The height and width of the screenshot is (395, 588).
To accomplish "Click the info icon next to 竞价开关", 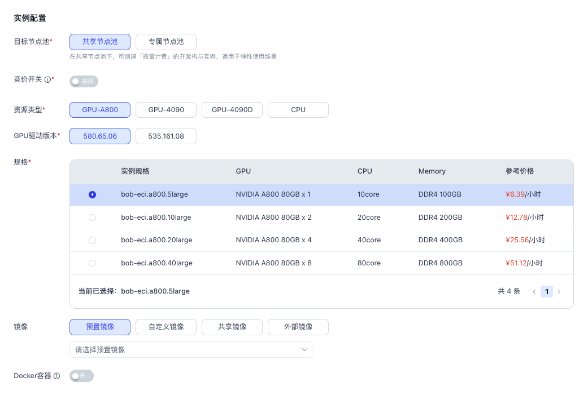I will point(47,79).
